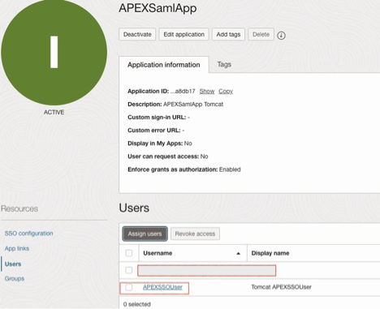This screenshot has width=380, height=309.
Task: Select Users in the Resources menu
Action: 13,264
